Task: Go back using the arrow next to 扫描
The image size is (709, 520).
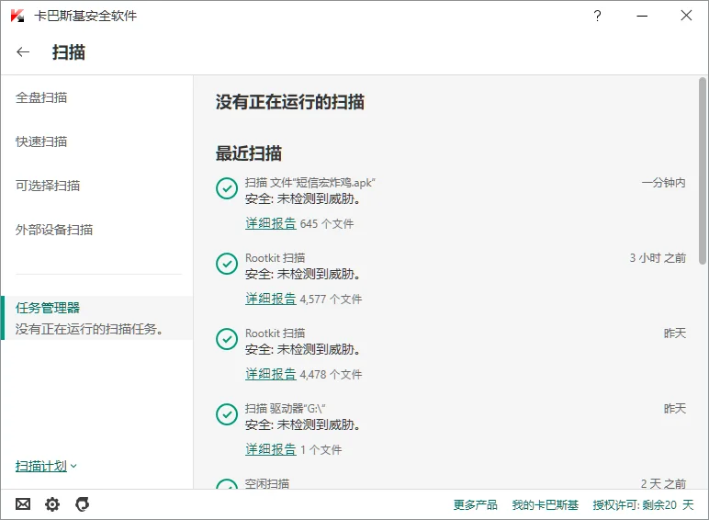Action: click(x=23, y=52)
